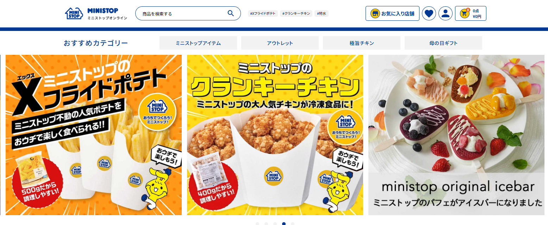
Task: Select the fourth active carousel dot
Action: (x=284, y=224)
